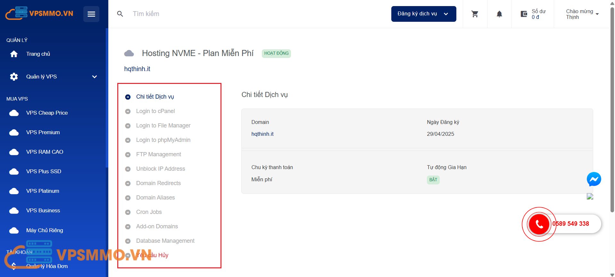
Task: Open VPS Cheap Price in sidebar
Action: point(47,113)
